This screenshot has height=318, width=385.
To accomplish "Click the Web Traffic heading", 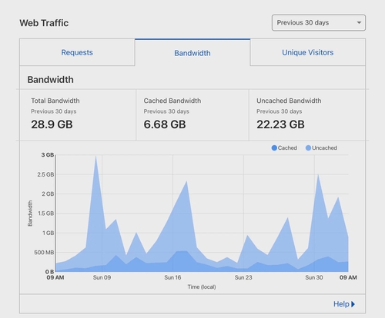I will point(44,23).
